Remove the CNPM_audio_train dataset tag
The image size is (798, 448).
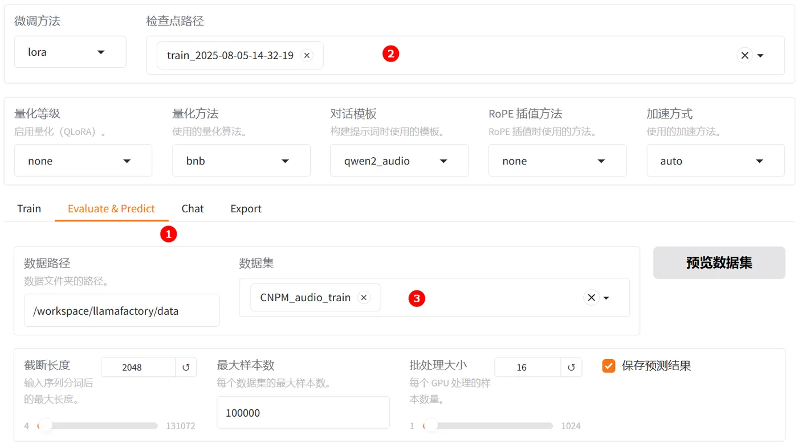coord(364,297)
